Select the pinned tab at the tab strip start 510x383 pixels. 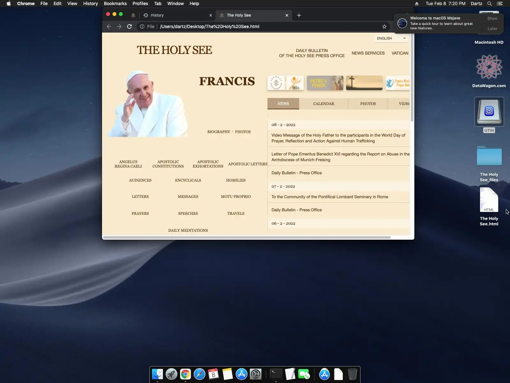[x=133, y=15]
